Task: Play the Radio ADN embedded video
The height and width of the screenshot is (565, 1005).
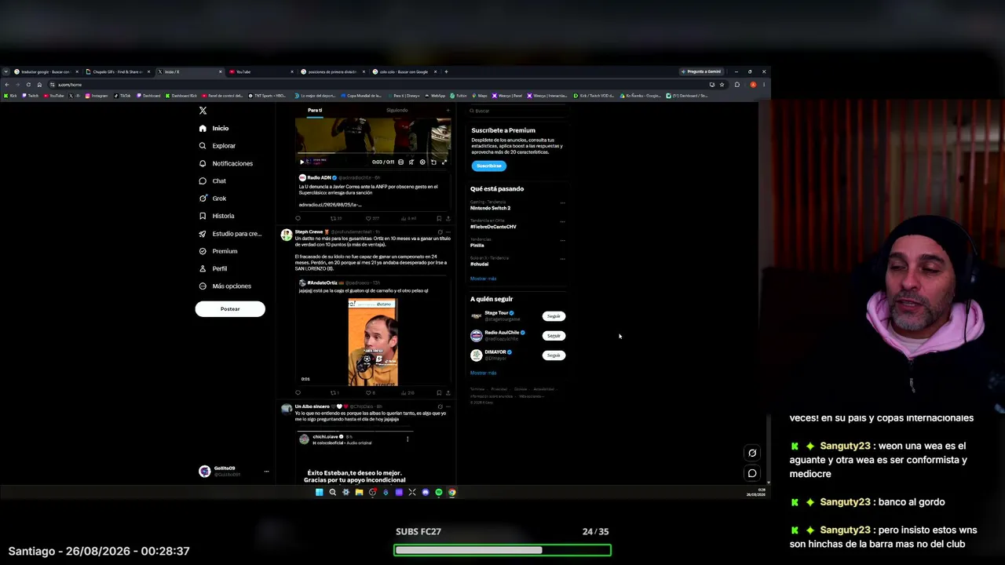Action: (301, 162)
